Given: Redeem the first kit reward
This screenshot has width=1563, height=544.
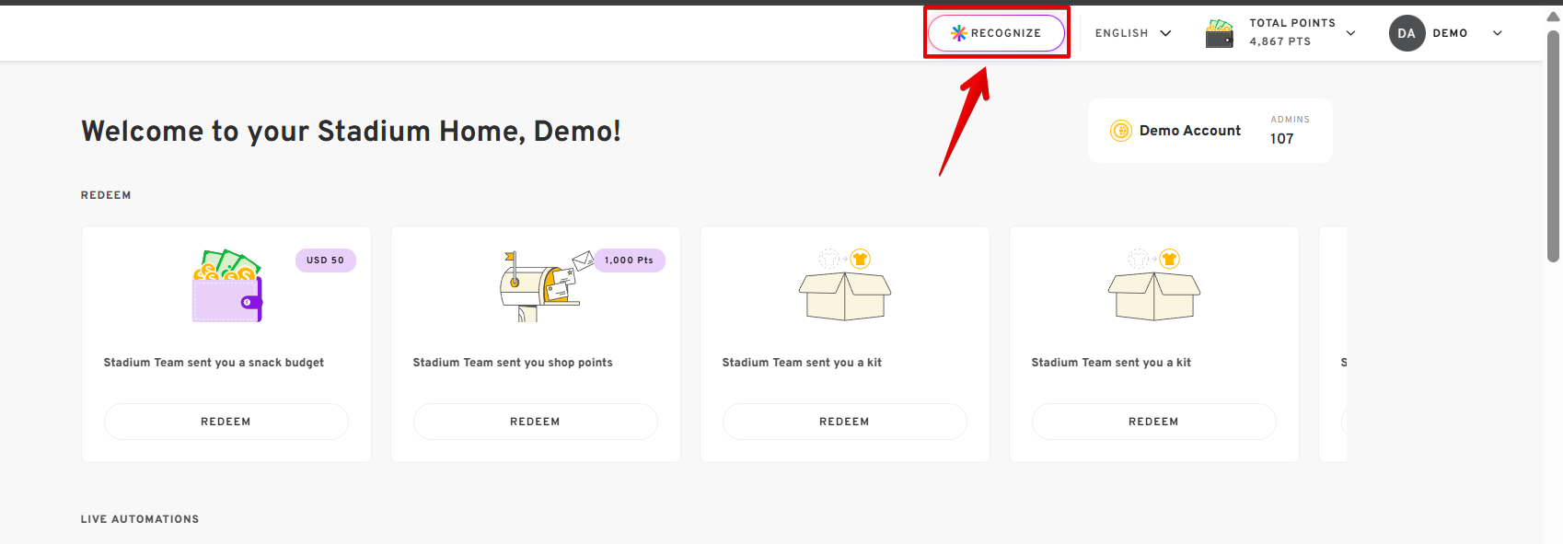Looking at the screenshot, I should pyautogui.click(x=844, y=422).
